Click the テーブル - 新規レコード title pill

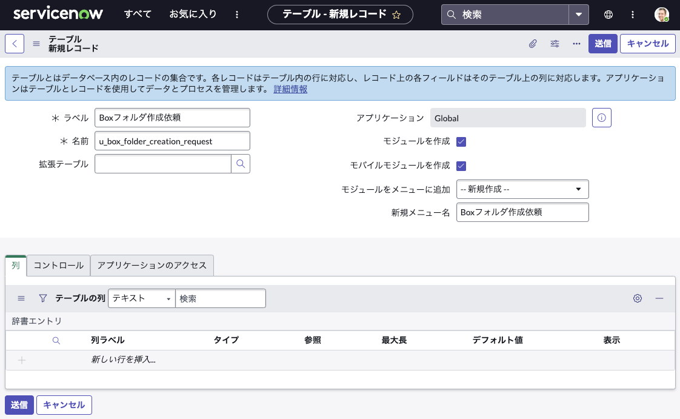(x=340, y=15)
